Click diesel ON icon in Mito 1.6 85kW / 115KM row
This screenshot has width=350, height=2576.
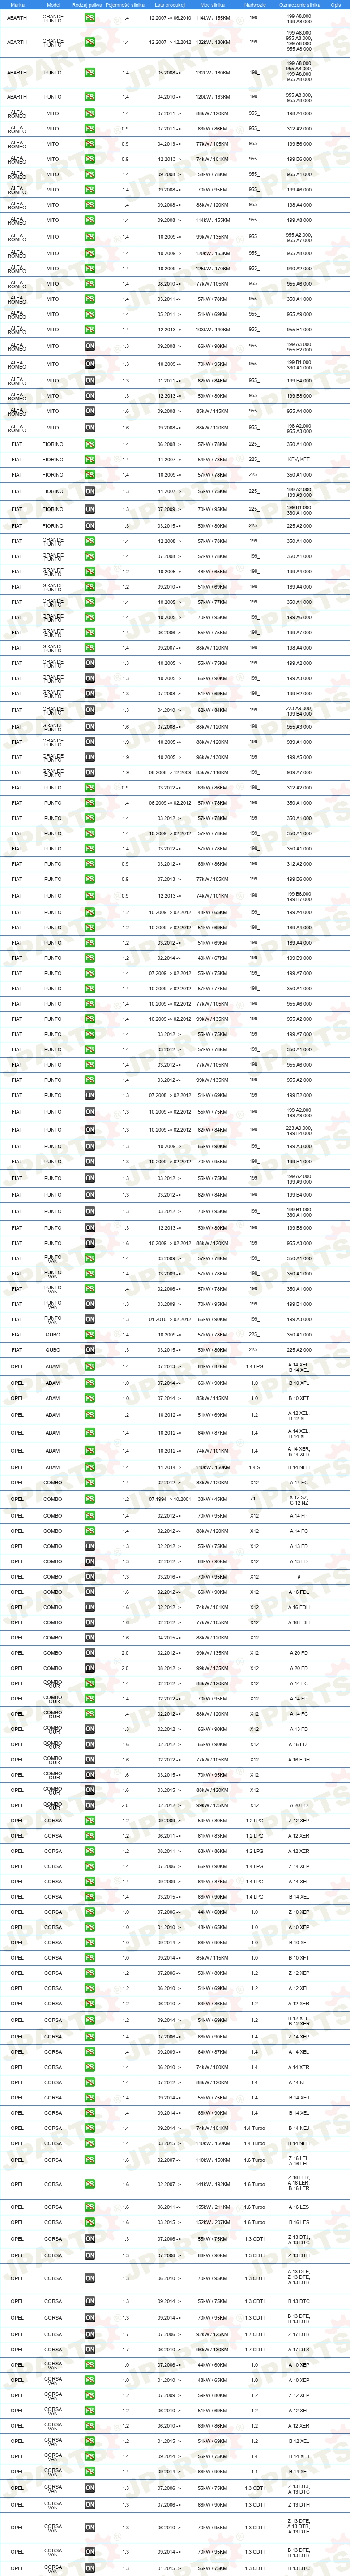pyautogui.click(x=90, y=411)
